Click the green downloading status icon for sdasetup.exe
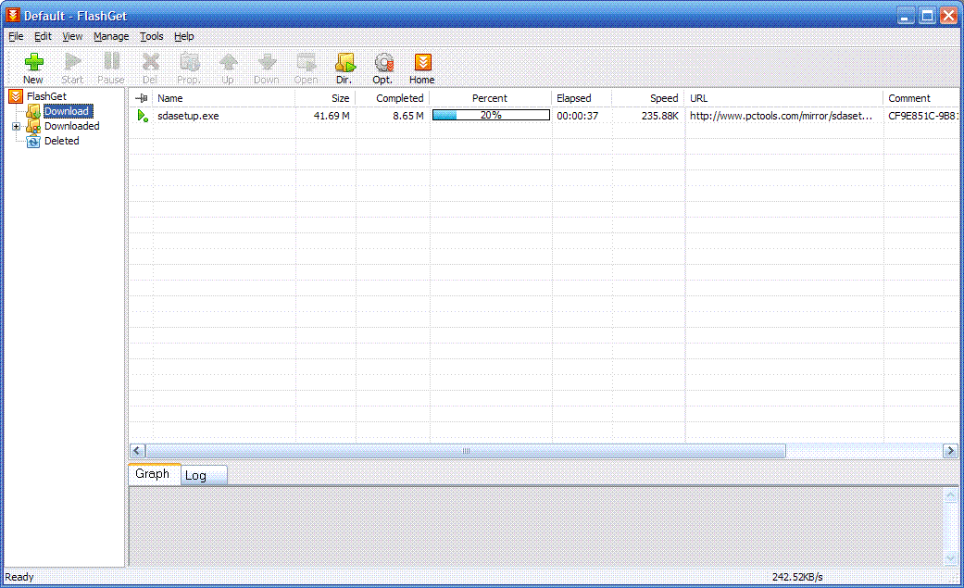 143,116
